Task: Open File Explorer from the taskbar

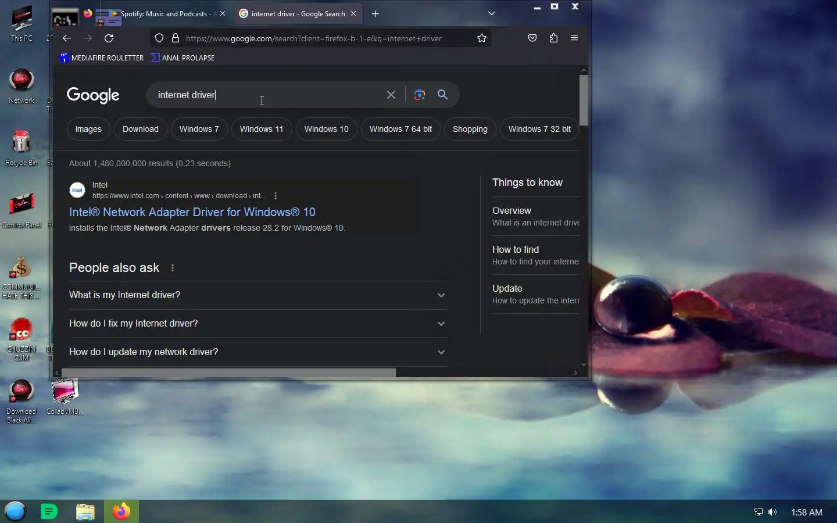Action: (85, 511)
